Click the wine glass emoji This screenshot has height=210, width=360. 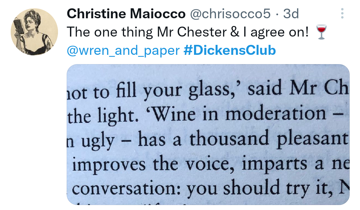click(321, 32)
